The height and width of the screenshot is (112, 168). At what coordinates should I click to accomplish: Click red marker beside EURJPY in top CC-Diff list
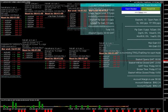pyautogui.click(x=68, y=16)
